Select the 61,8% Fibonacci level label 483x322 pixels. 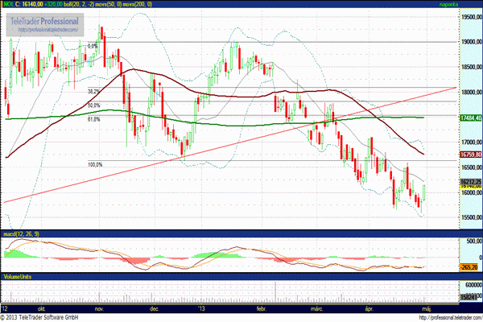93,119
